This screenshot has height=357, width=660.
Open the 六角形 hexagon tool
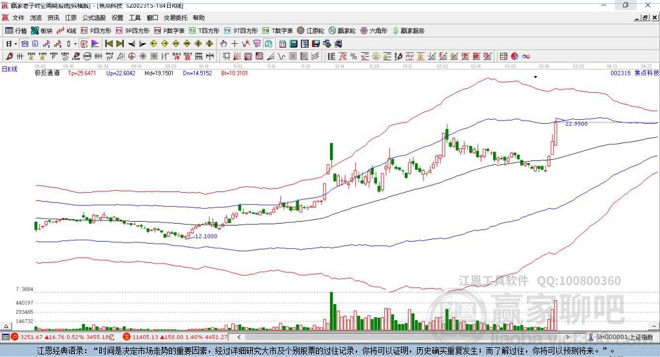coord(373,31)
